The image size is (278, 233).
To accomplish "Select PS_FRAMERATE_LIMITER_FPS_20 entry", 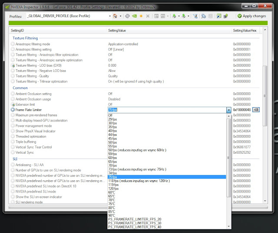I will point(167,219).
